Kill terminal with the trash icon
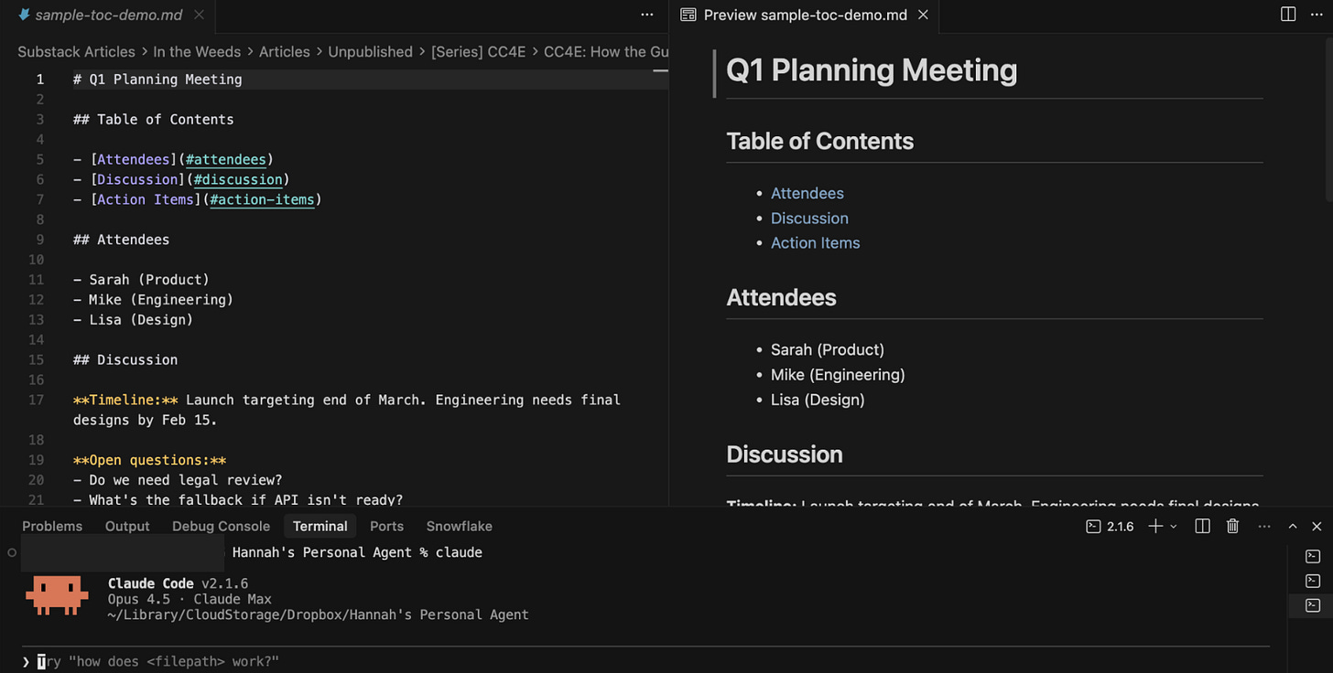 [x=1233, y=526]
